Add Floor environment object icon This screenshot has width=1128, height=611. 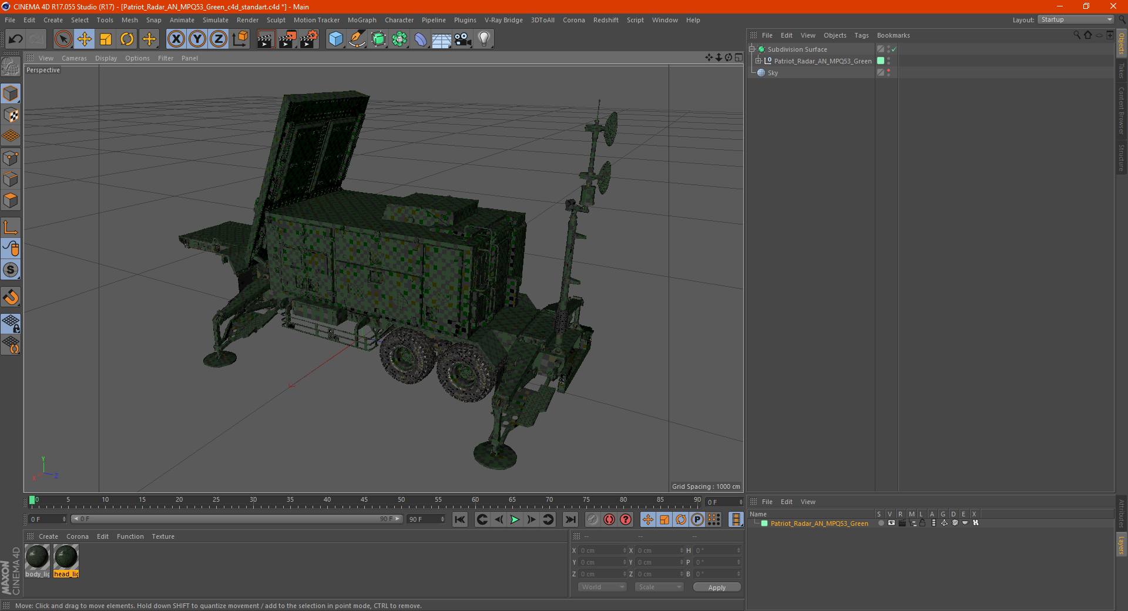(x=442, y=39)
